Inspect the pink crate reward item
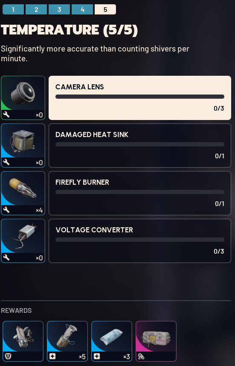The image size is (235, 366). [156, 341]
